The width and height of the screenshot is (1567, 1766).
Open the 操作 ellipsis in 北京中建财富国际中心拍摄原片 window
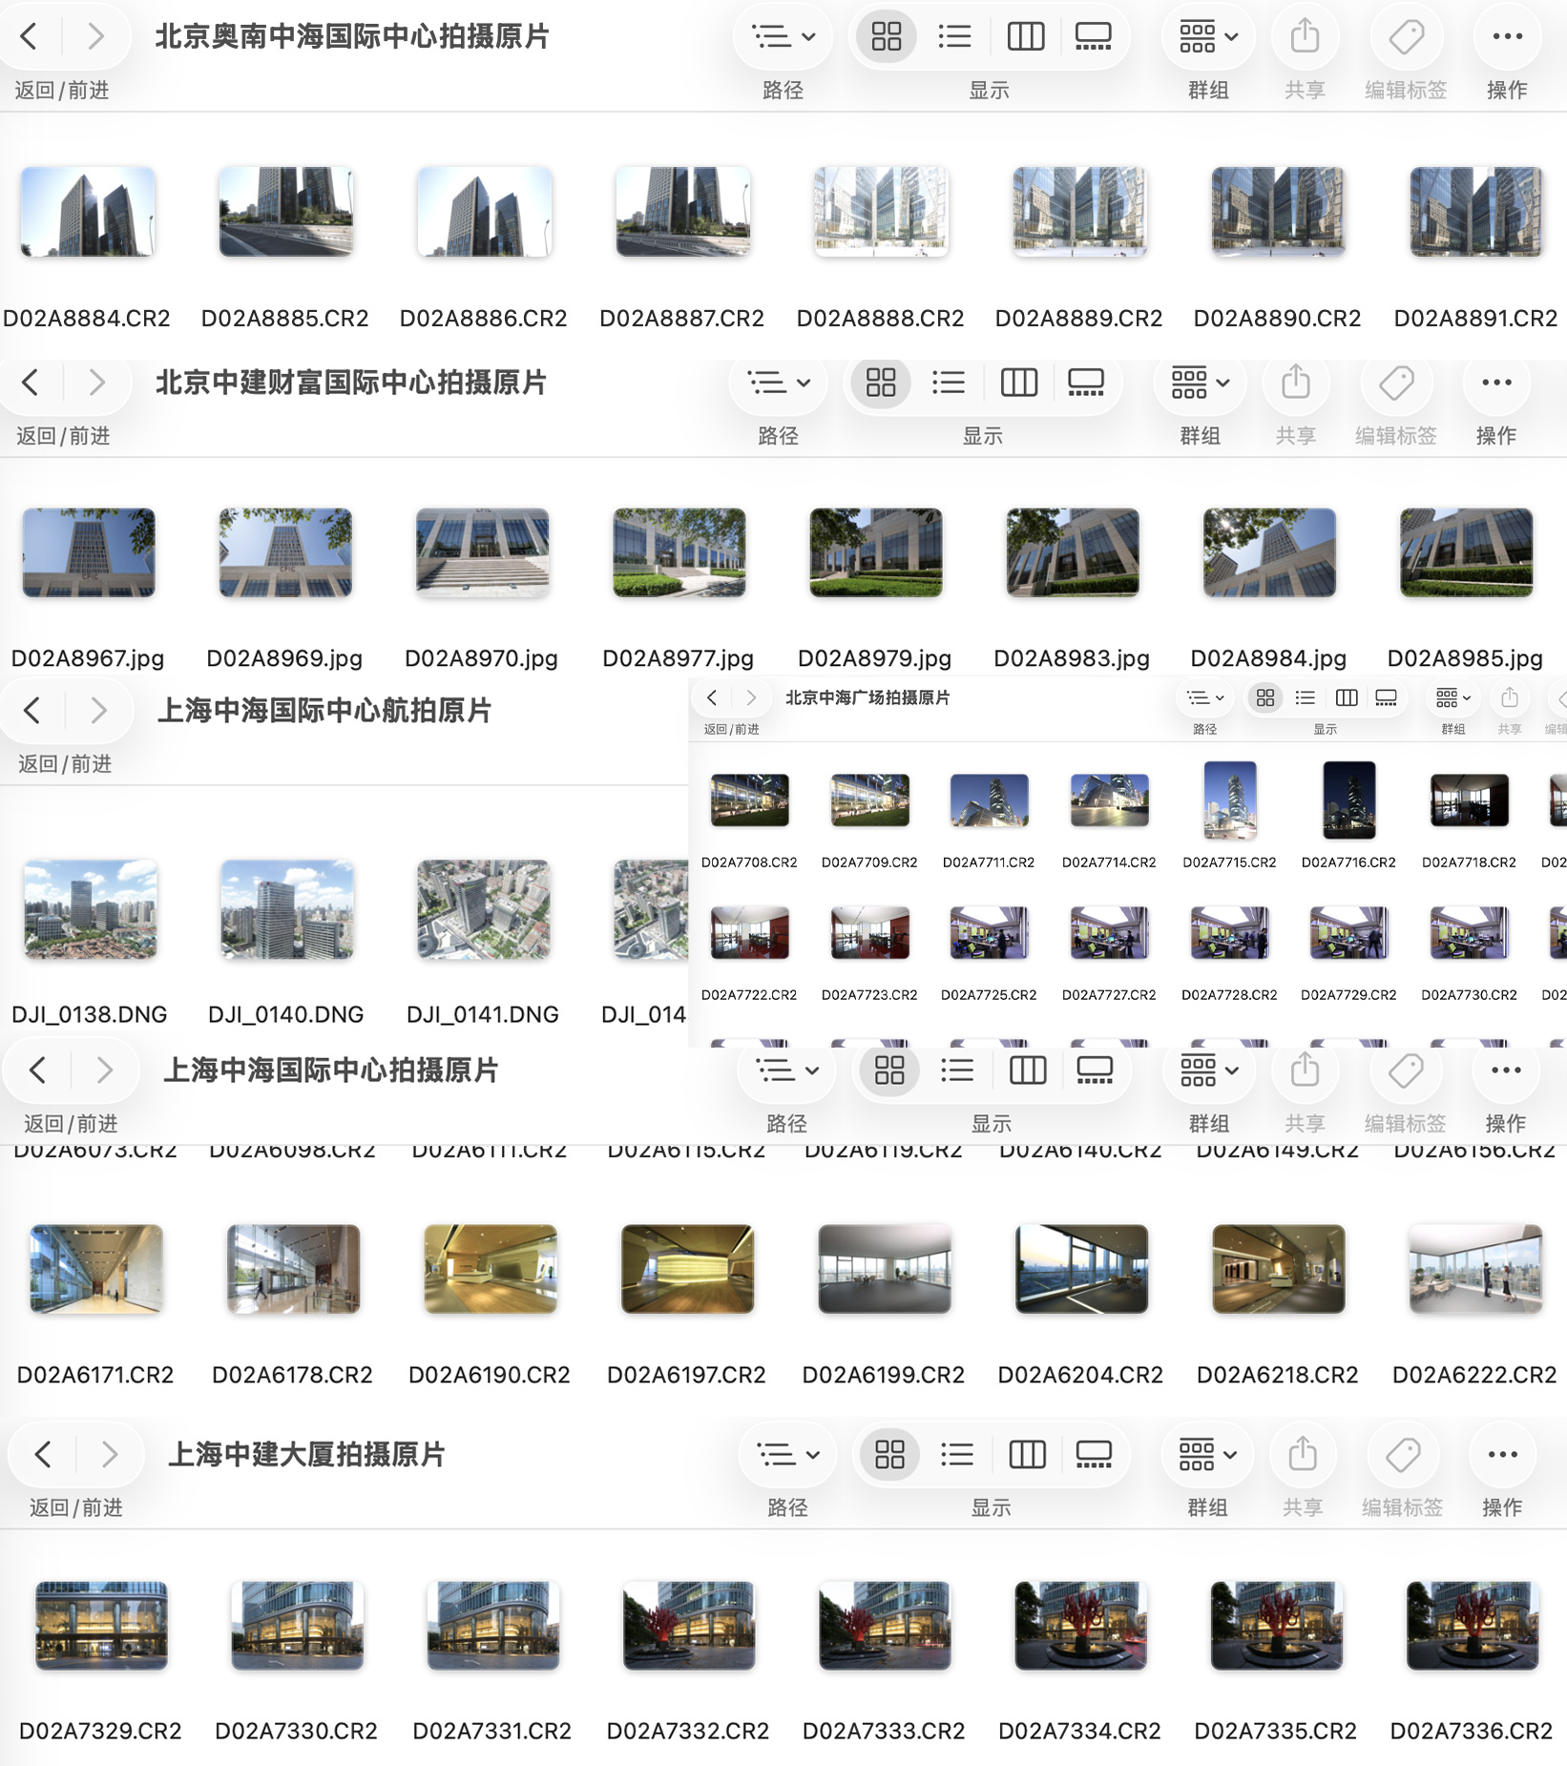click(x=1496, y=383)
